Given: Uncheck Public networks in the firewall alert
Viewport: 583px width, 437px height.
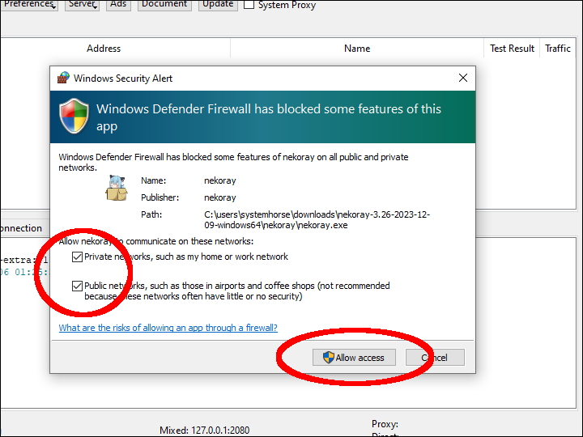Looking at the screenshot, I should (x=77, y=286).
